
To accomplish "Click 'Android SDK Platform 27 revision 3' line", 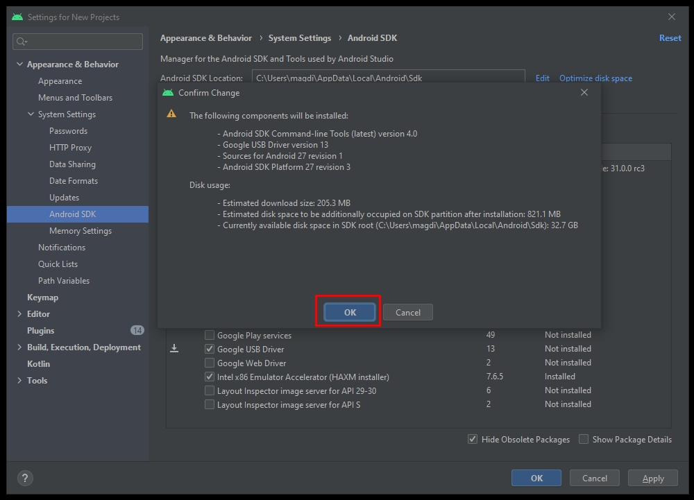I will pyautogui.click(x=287, y=167).
